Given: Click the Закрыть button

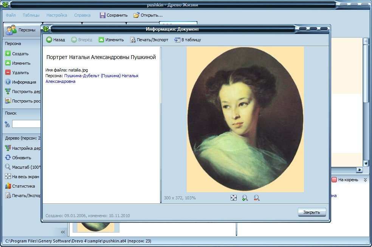Looking at the screenshot, I should [312, 212].
